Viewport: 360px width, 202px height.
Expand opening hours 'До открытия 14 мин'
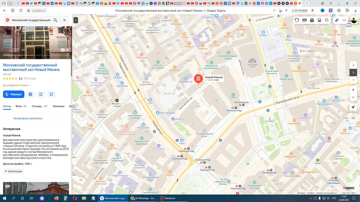pyautogui.click(x=17, y=85)
